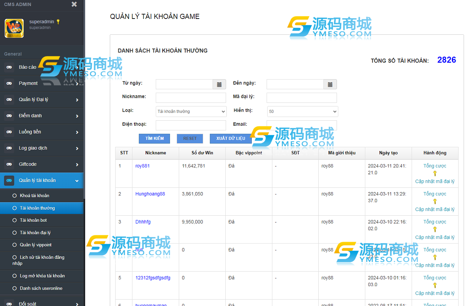Screen dimensions: 465x306
Task: Open the 12312fgsdfgsdfg nickname link
Action: point(153,278)
